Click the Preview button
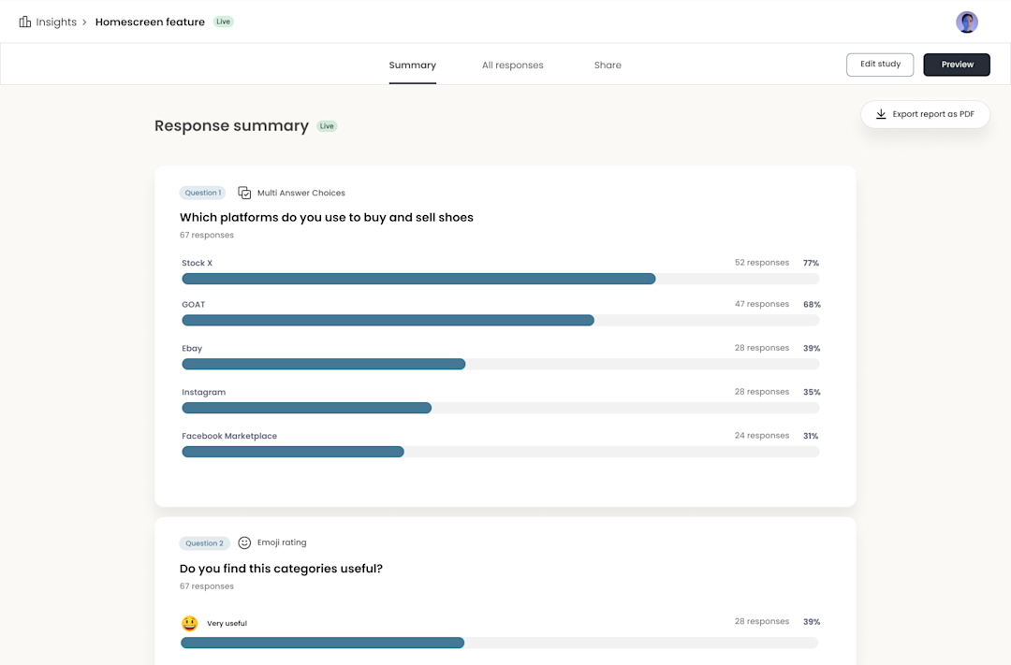Image resolution: width=1011 pixels, height=665 pixels. pyautogui.click(x=957, y=65)
